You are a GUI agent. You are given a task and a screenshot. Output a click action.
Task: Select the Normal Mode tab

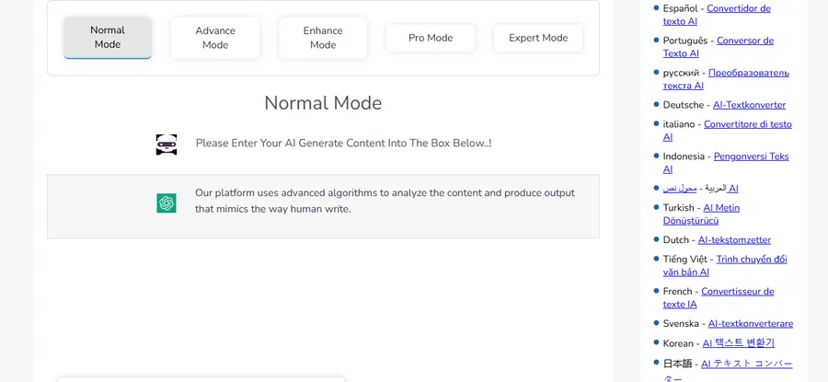(x=108, y=38)
